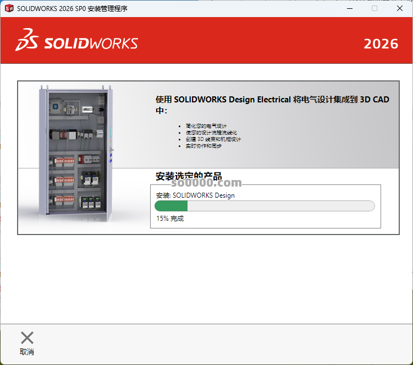Click the SOLIDWORKS logo in red banner
The height and width of the screenshot is (365, 413).
76,40
